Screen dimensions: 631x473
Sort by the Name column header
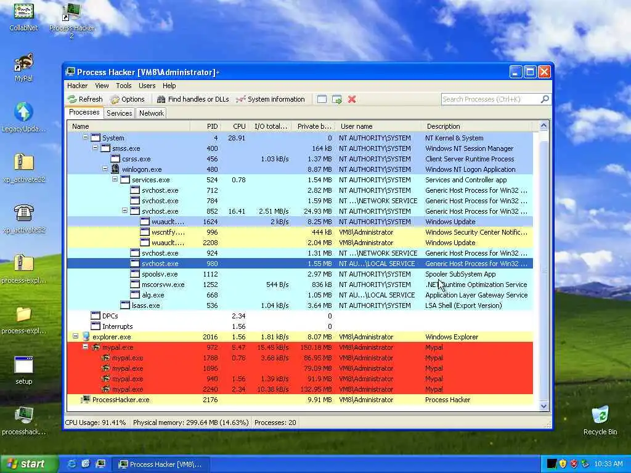pos(128,126)
